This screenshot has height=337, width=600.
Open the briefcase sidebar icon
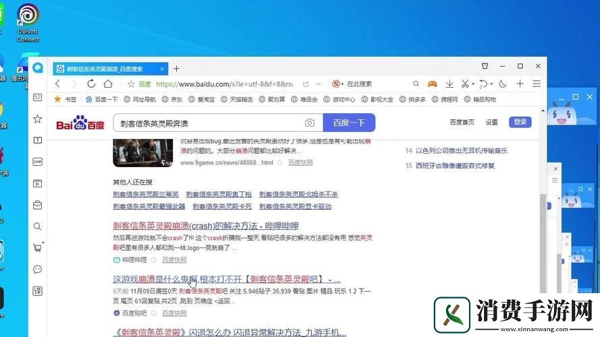[38, 205]
